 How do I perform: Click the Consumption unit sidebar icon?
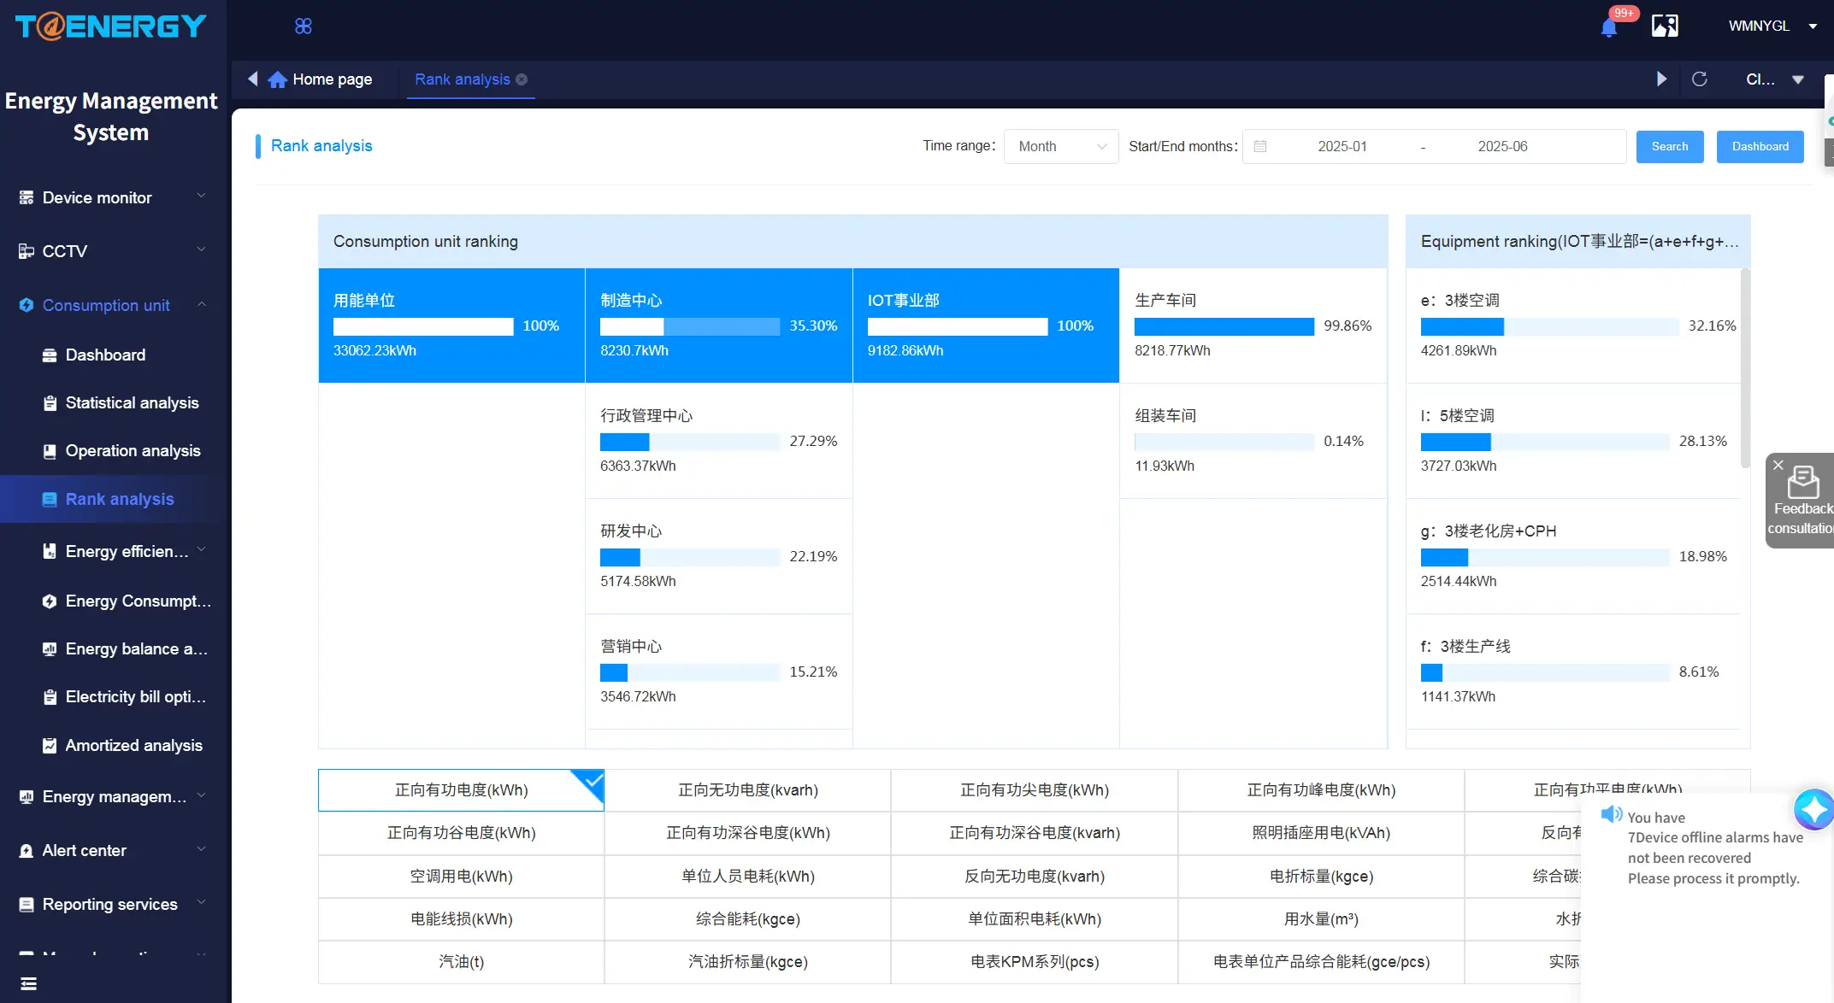[x=27, y=305]
